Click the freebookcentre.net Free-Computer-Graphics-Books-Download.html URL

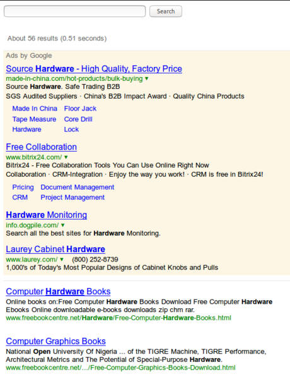(120, 368)
